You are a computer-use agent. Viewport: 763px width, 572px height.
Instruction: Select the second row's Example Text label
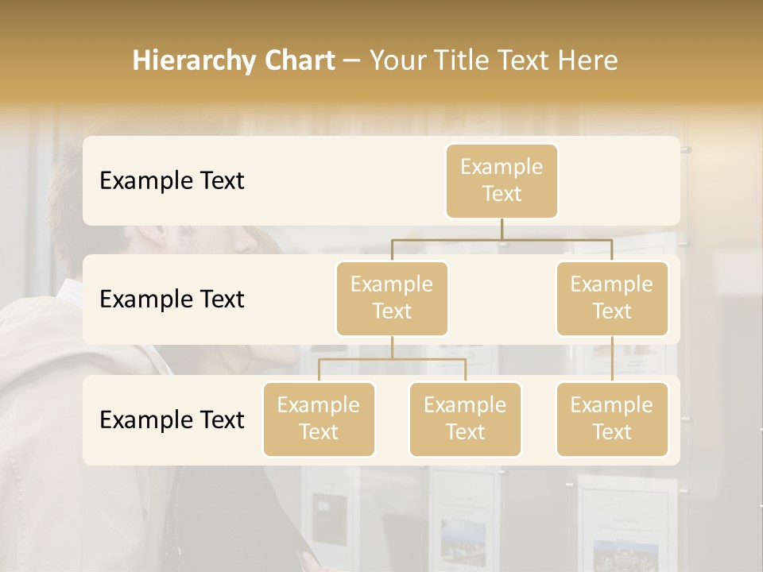pyautogui.click(x=171, y=300)
